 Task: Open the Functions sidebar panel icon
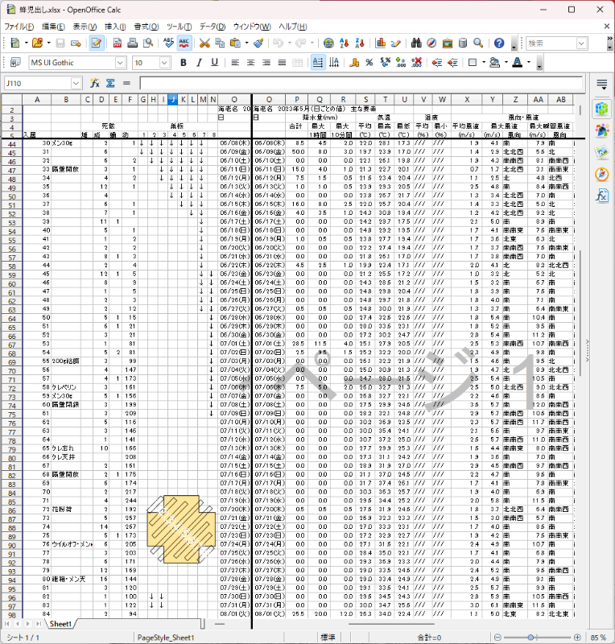[x=601, y=196]
